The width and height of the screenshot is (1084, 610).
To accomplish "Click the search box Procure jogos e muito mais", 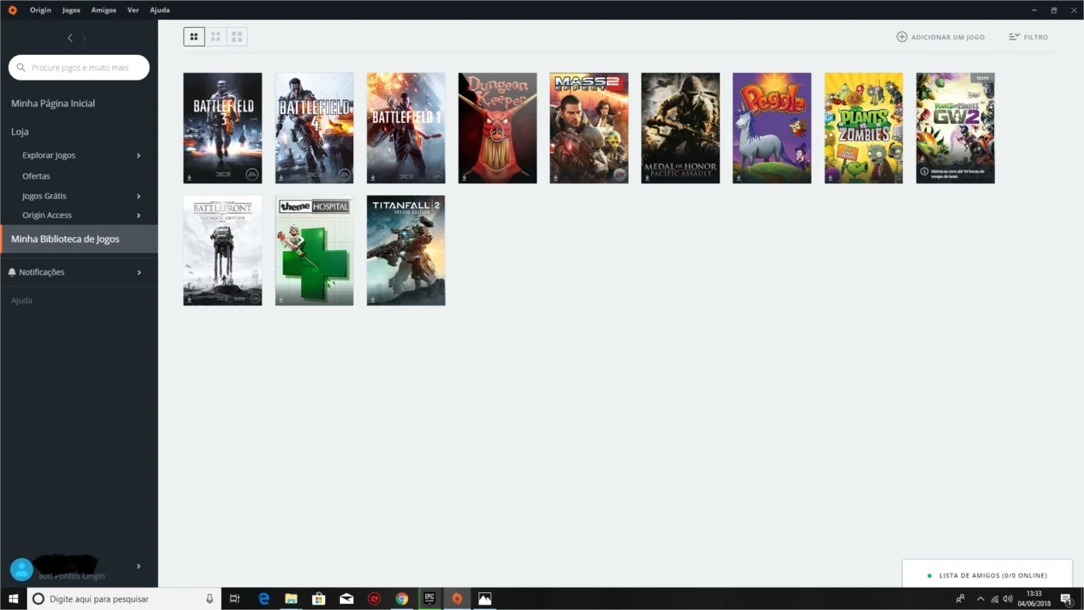I will click(79, 67).
